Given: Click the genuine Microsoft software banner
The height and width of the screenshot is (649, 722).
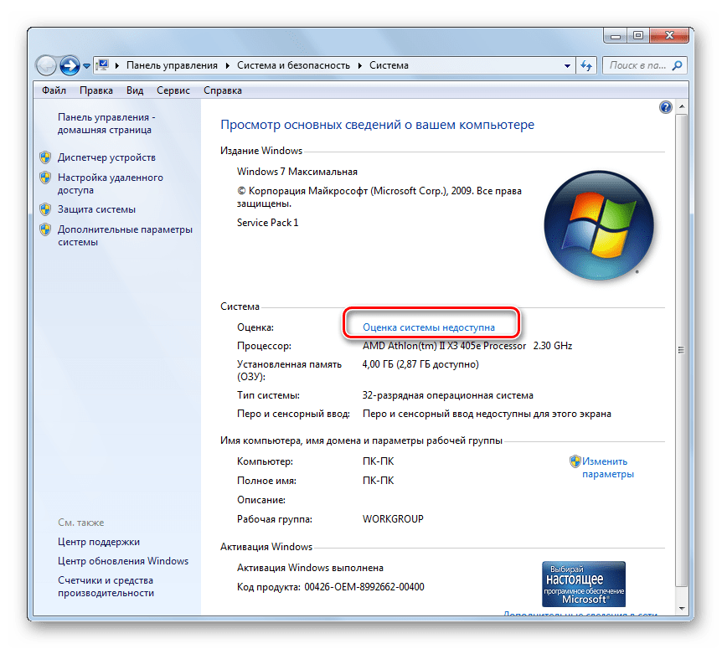Looking at the screenshot, I should point(583,584).
